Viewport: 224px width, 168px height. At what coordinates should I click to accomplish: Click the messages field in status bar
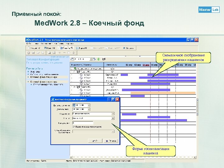coord(128,161)
